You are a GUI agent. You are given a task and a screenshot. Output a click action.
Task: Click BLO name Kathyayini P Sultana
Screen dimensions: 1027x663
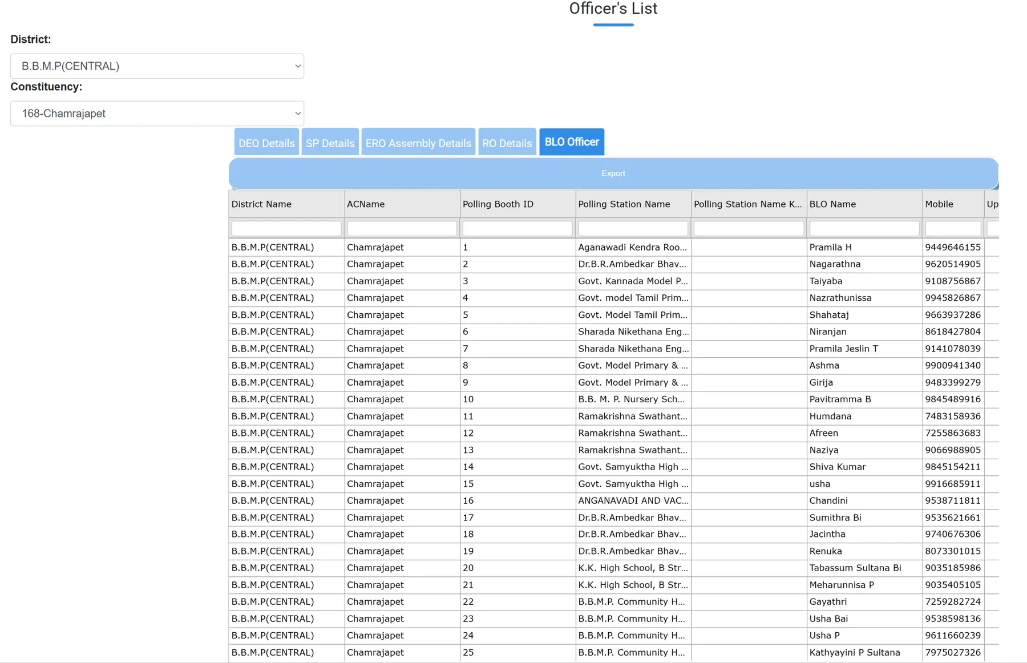coord(855,652)
